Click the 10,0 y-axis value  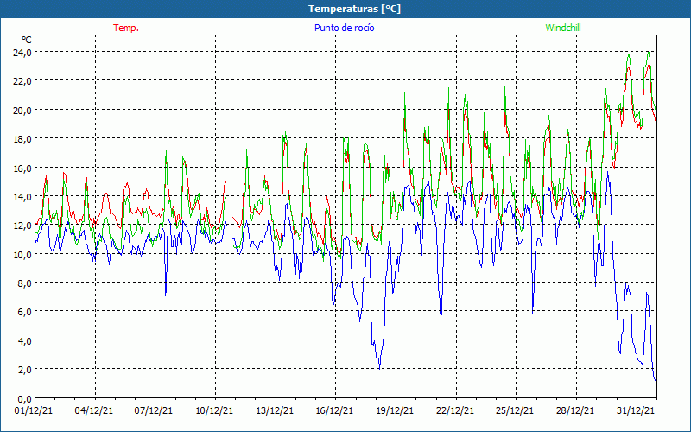point(22,254)
